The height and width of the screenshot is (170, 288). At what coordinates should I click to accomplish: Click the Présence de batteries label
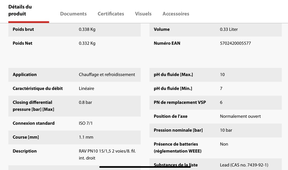(177, 148)
